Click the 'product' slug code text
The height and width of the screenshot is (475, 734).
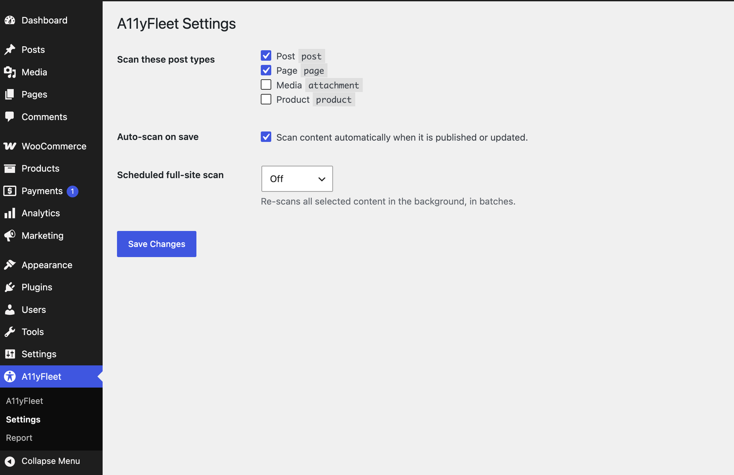point(334,100)
